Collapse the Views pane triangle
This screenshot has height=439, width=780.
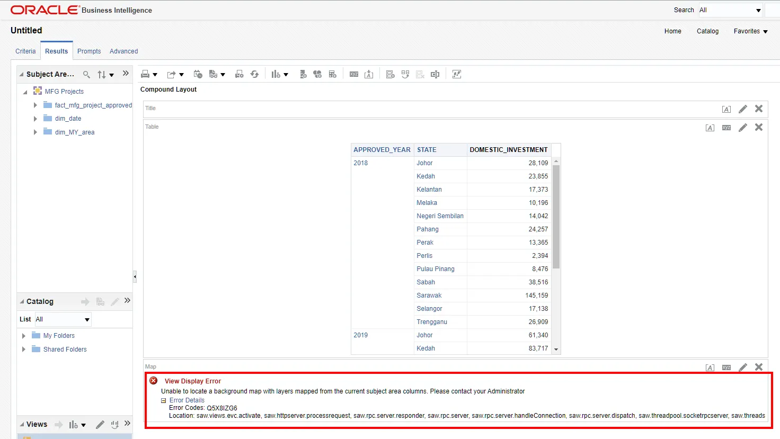point(22,425)
